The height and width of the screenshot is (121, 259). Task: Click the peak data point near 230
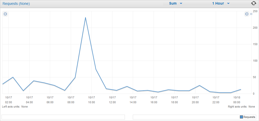pyautogui.click(x=85, y=18)
